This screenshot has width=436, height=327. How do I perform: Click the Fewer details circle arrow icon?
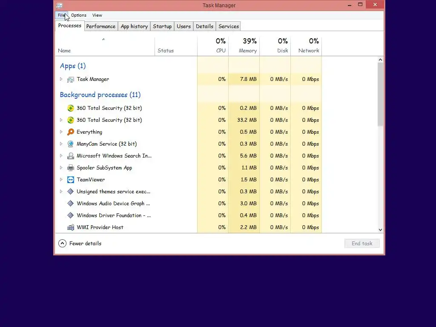click(62, 244)
